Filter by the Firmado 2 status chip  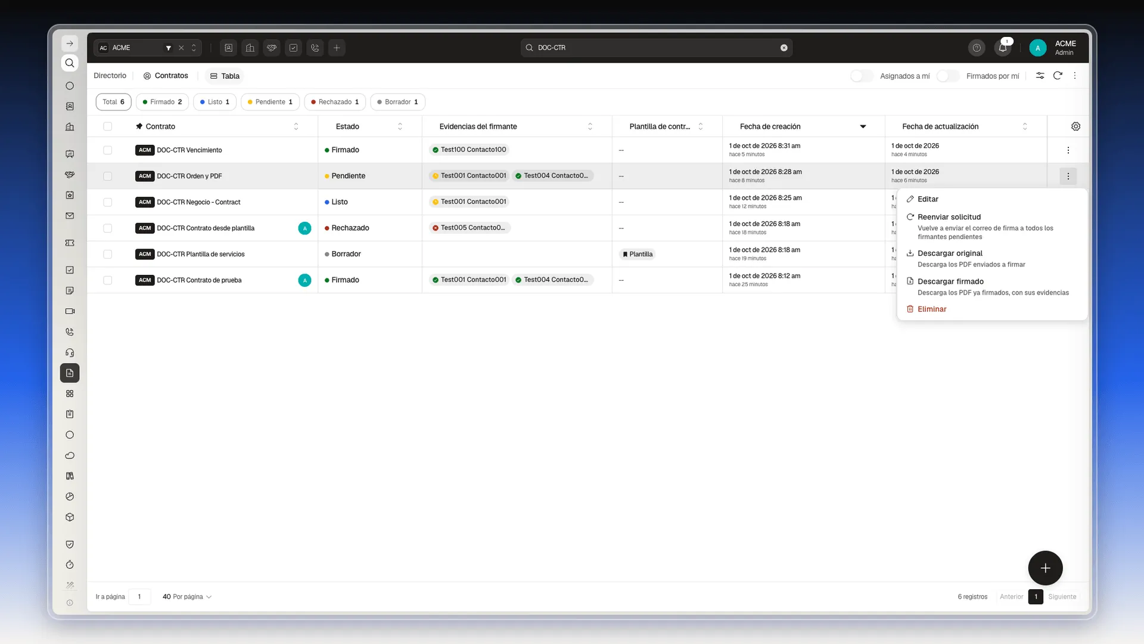tap(162, 102)
